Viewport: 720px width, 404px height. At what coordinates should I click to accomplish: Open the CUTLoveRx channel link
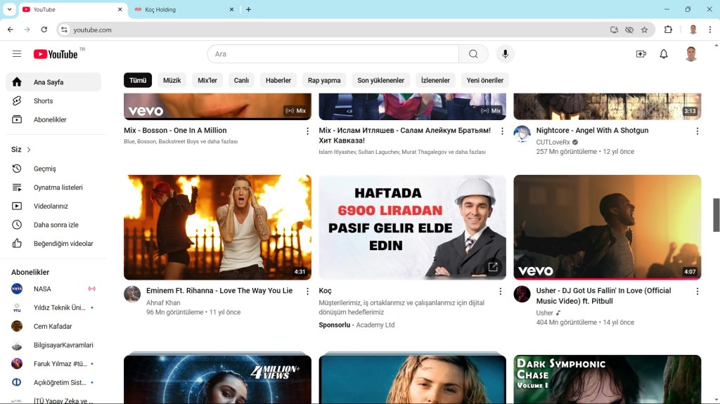[x=553, y=142]
